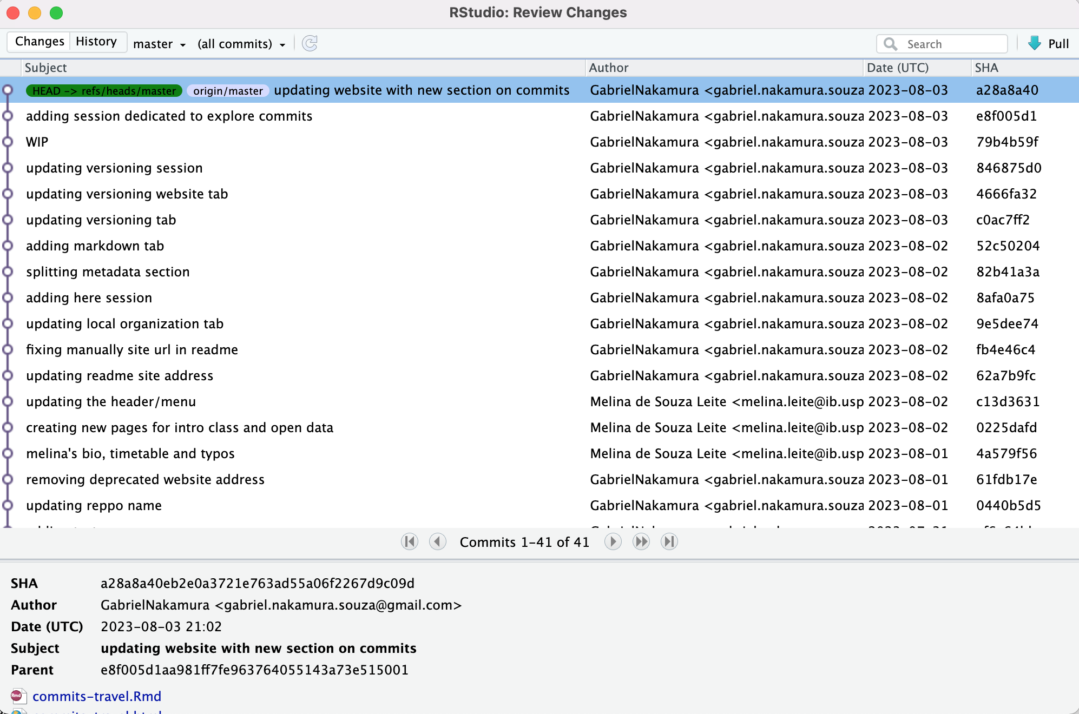The image size is (1079, 714).
Task: Switch to the Changes tab
Action: 40,42
